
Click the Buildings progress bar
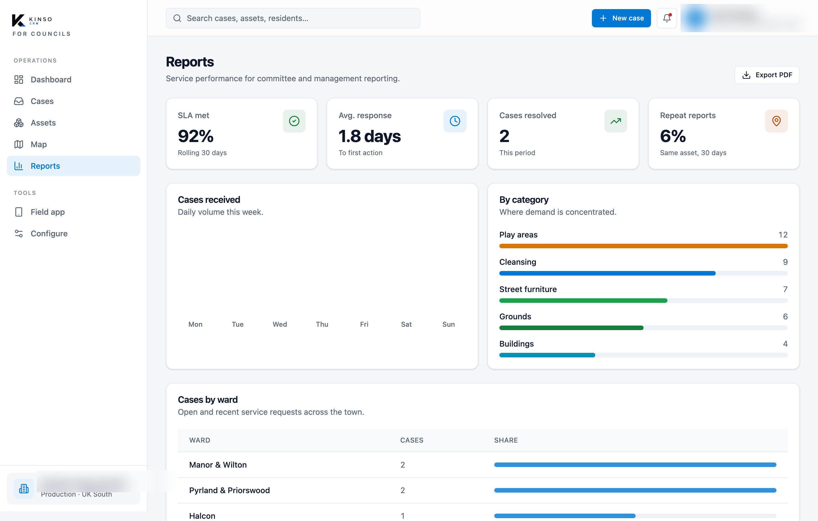pos(643,355)
